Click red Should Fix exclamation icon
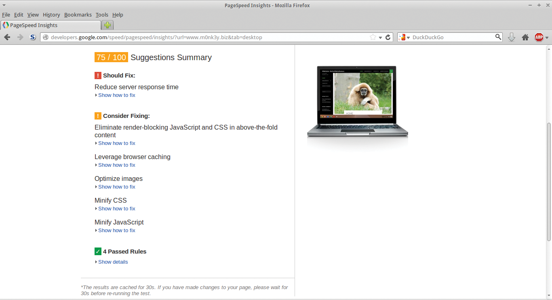The image size is (552, 300). pos(98,76)
